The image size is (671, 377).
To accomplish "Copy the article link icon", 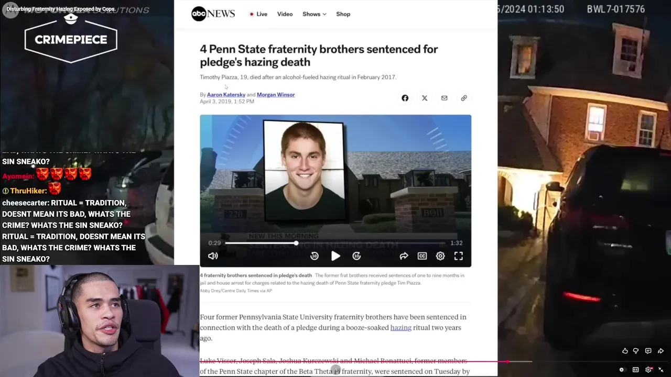I will [x=464, y=98].
